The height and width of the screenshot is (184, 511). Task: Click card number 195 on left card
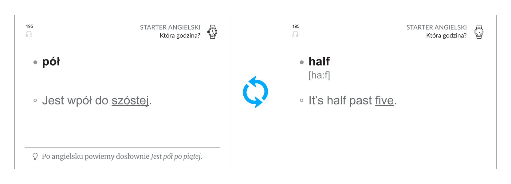point(29,26)
